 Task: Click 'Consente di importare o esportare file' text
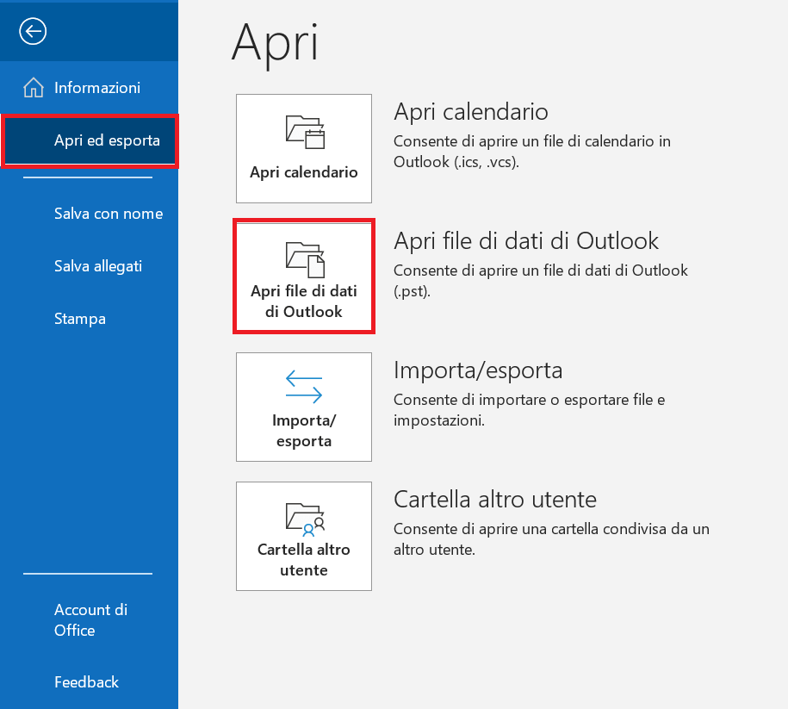click(x=529, y=410)
